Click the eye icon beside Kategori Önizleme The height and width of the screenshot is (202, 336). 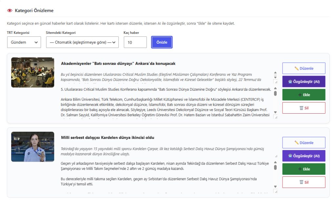point(10,11)
